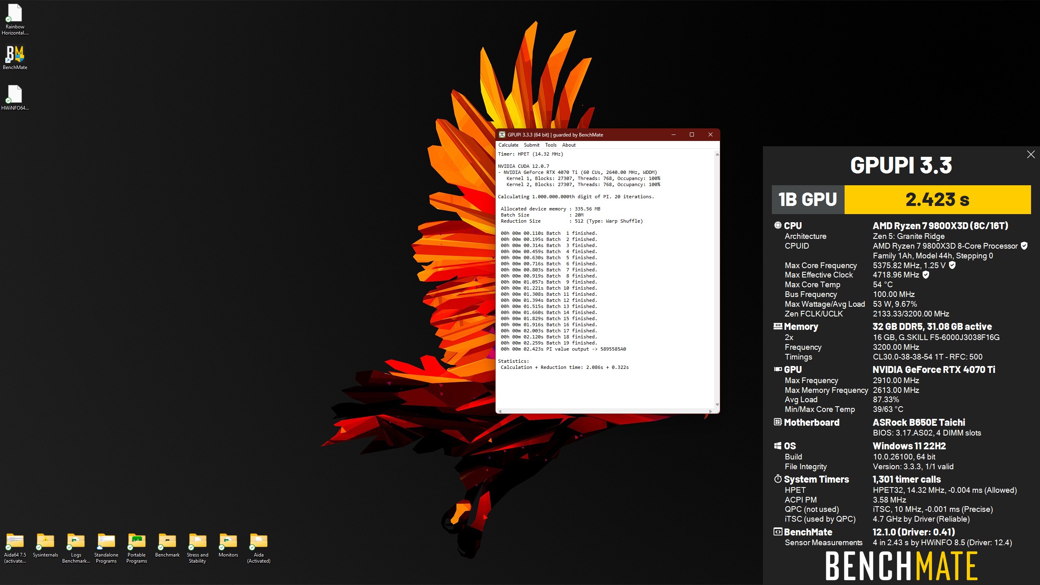Image resolution: width=1040 pixels, height=585 pixels.
Task: Click the Motherboard icon in BenchMate panel
Action: pyautogui.click(x=778, y=422)
